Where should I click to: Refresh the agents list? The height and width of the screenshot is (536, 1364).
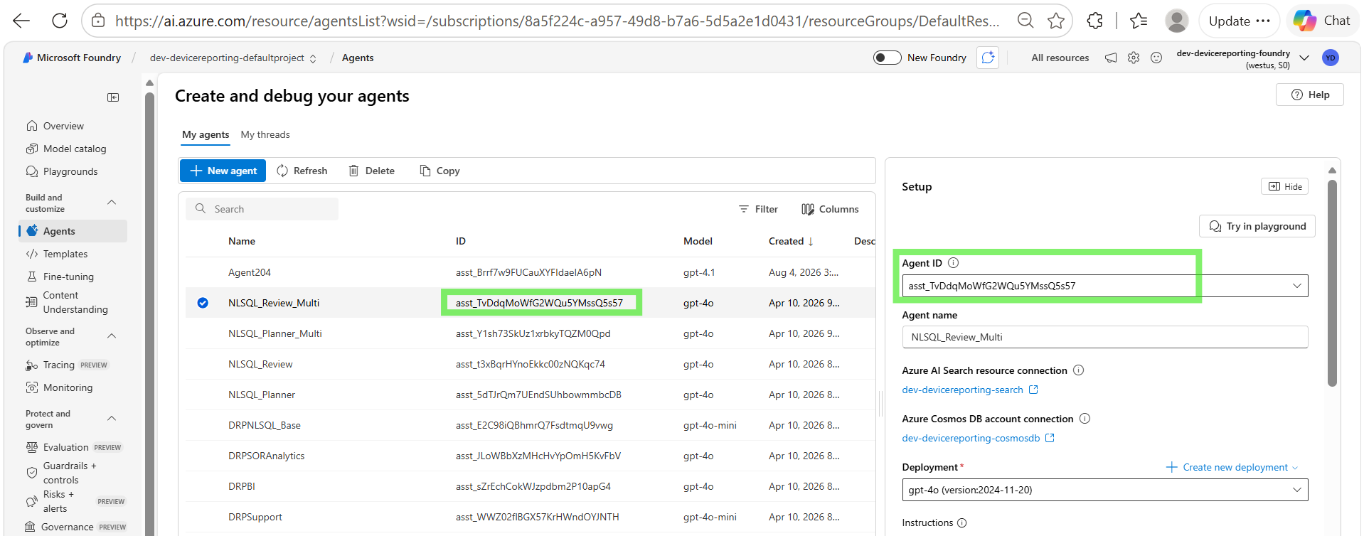(302, 171)
